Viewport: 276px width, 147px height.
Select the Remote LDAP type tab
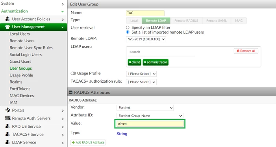point(156,21)
